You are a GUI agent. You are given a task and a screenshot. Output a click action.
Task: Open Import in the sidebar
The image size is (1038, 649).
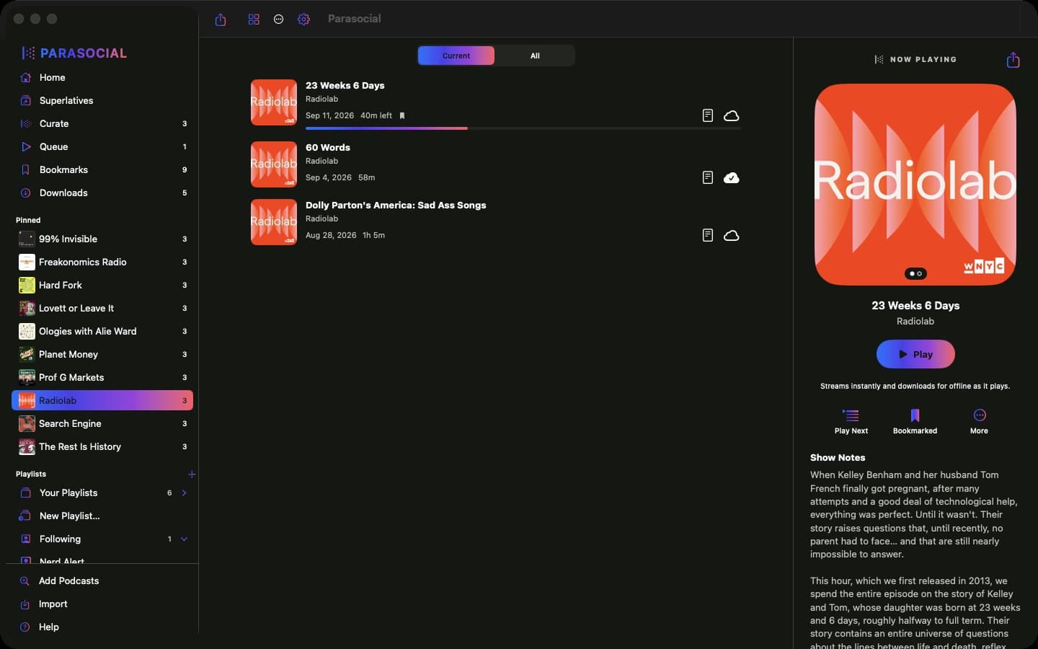click(102, 604)
